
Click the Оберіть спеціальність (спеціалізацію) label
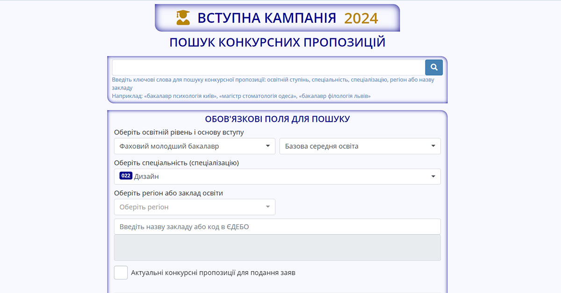(177, 163)
